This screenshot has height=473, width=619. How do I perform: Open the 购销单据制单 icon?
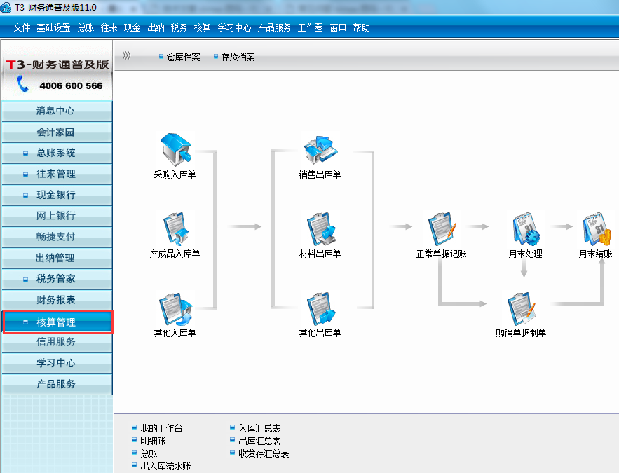point(521,309)
